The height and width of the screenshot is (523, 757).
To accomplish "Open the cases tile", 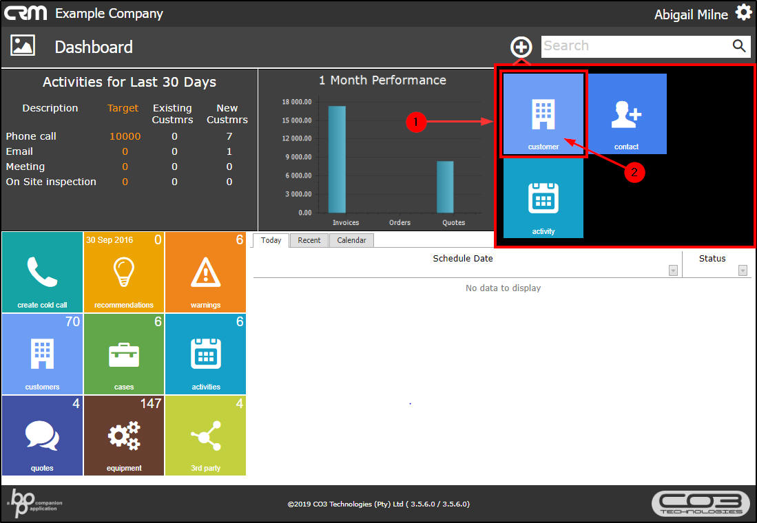I will pos(123,354).
